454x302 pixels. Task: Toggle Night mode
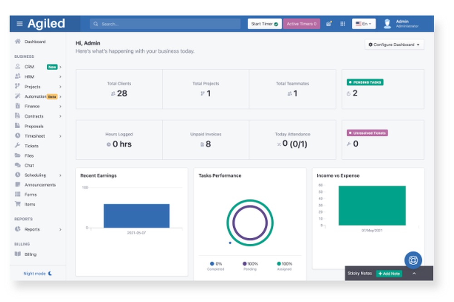38,273
